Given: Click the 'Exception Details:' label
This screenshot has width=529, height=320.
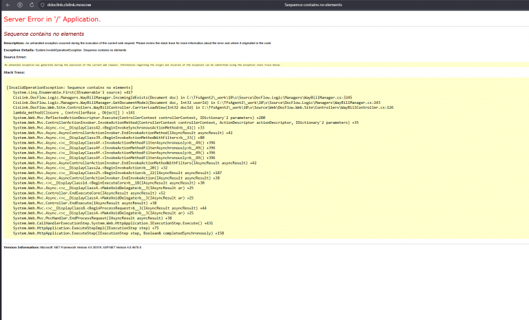Looking at the screenshot, I should [19, 50].
